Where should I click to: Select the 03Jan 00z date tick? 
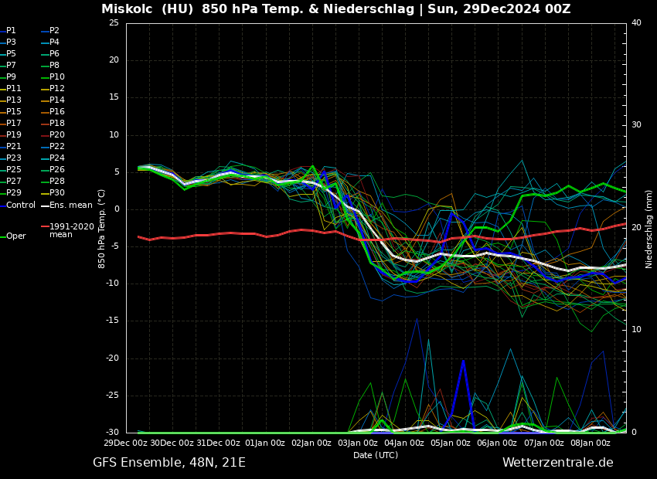358,443
